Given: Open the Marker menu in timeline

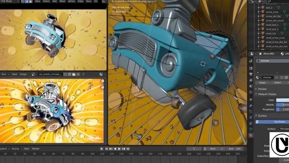Looking at the screenshot, I should (x=36, y=149).
